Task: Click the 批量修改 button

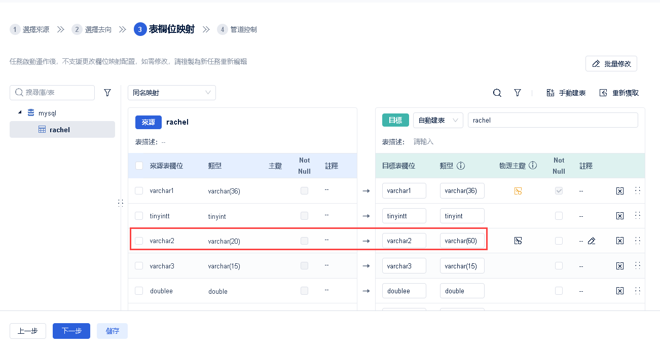Action: [x=611, y=64]
